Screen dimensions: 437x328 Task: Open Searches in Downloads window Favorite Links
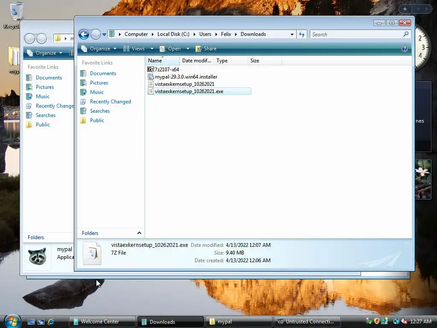[x=100, y=111]
